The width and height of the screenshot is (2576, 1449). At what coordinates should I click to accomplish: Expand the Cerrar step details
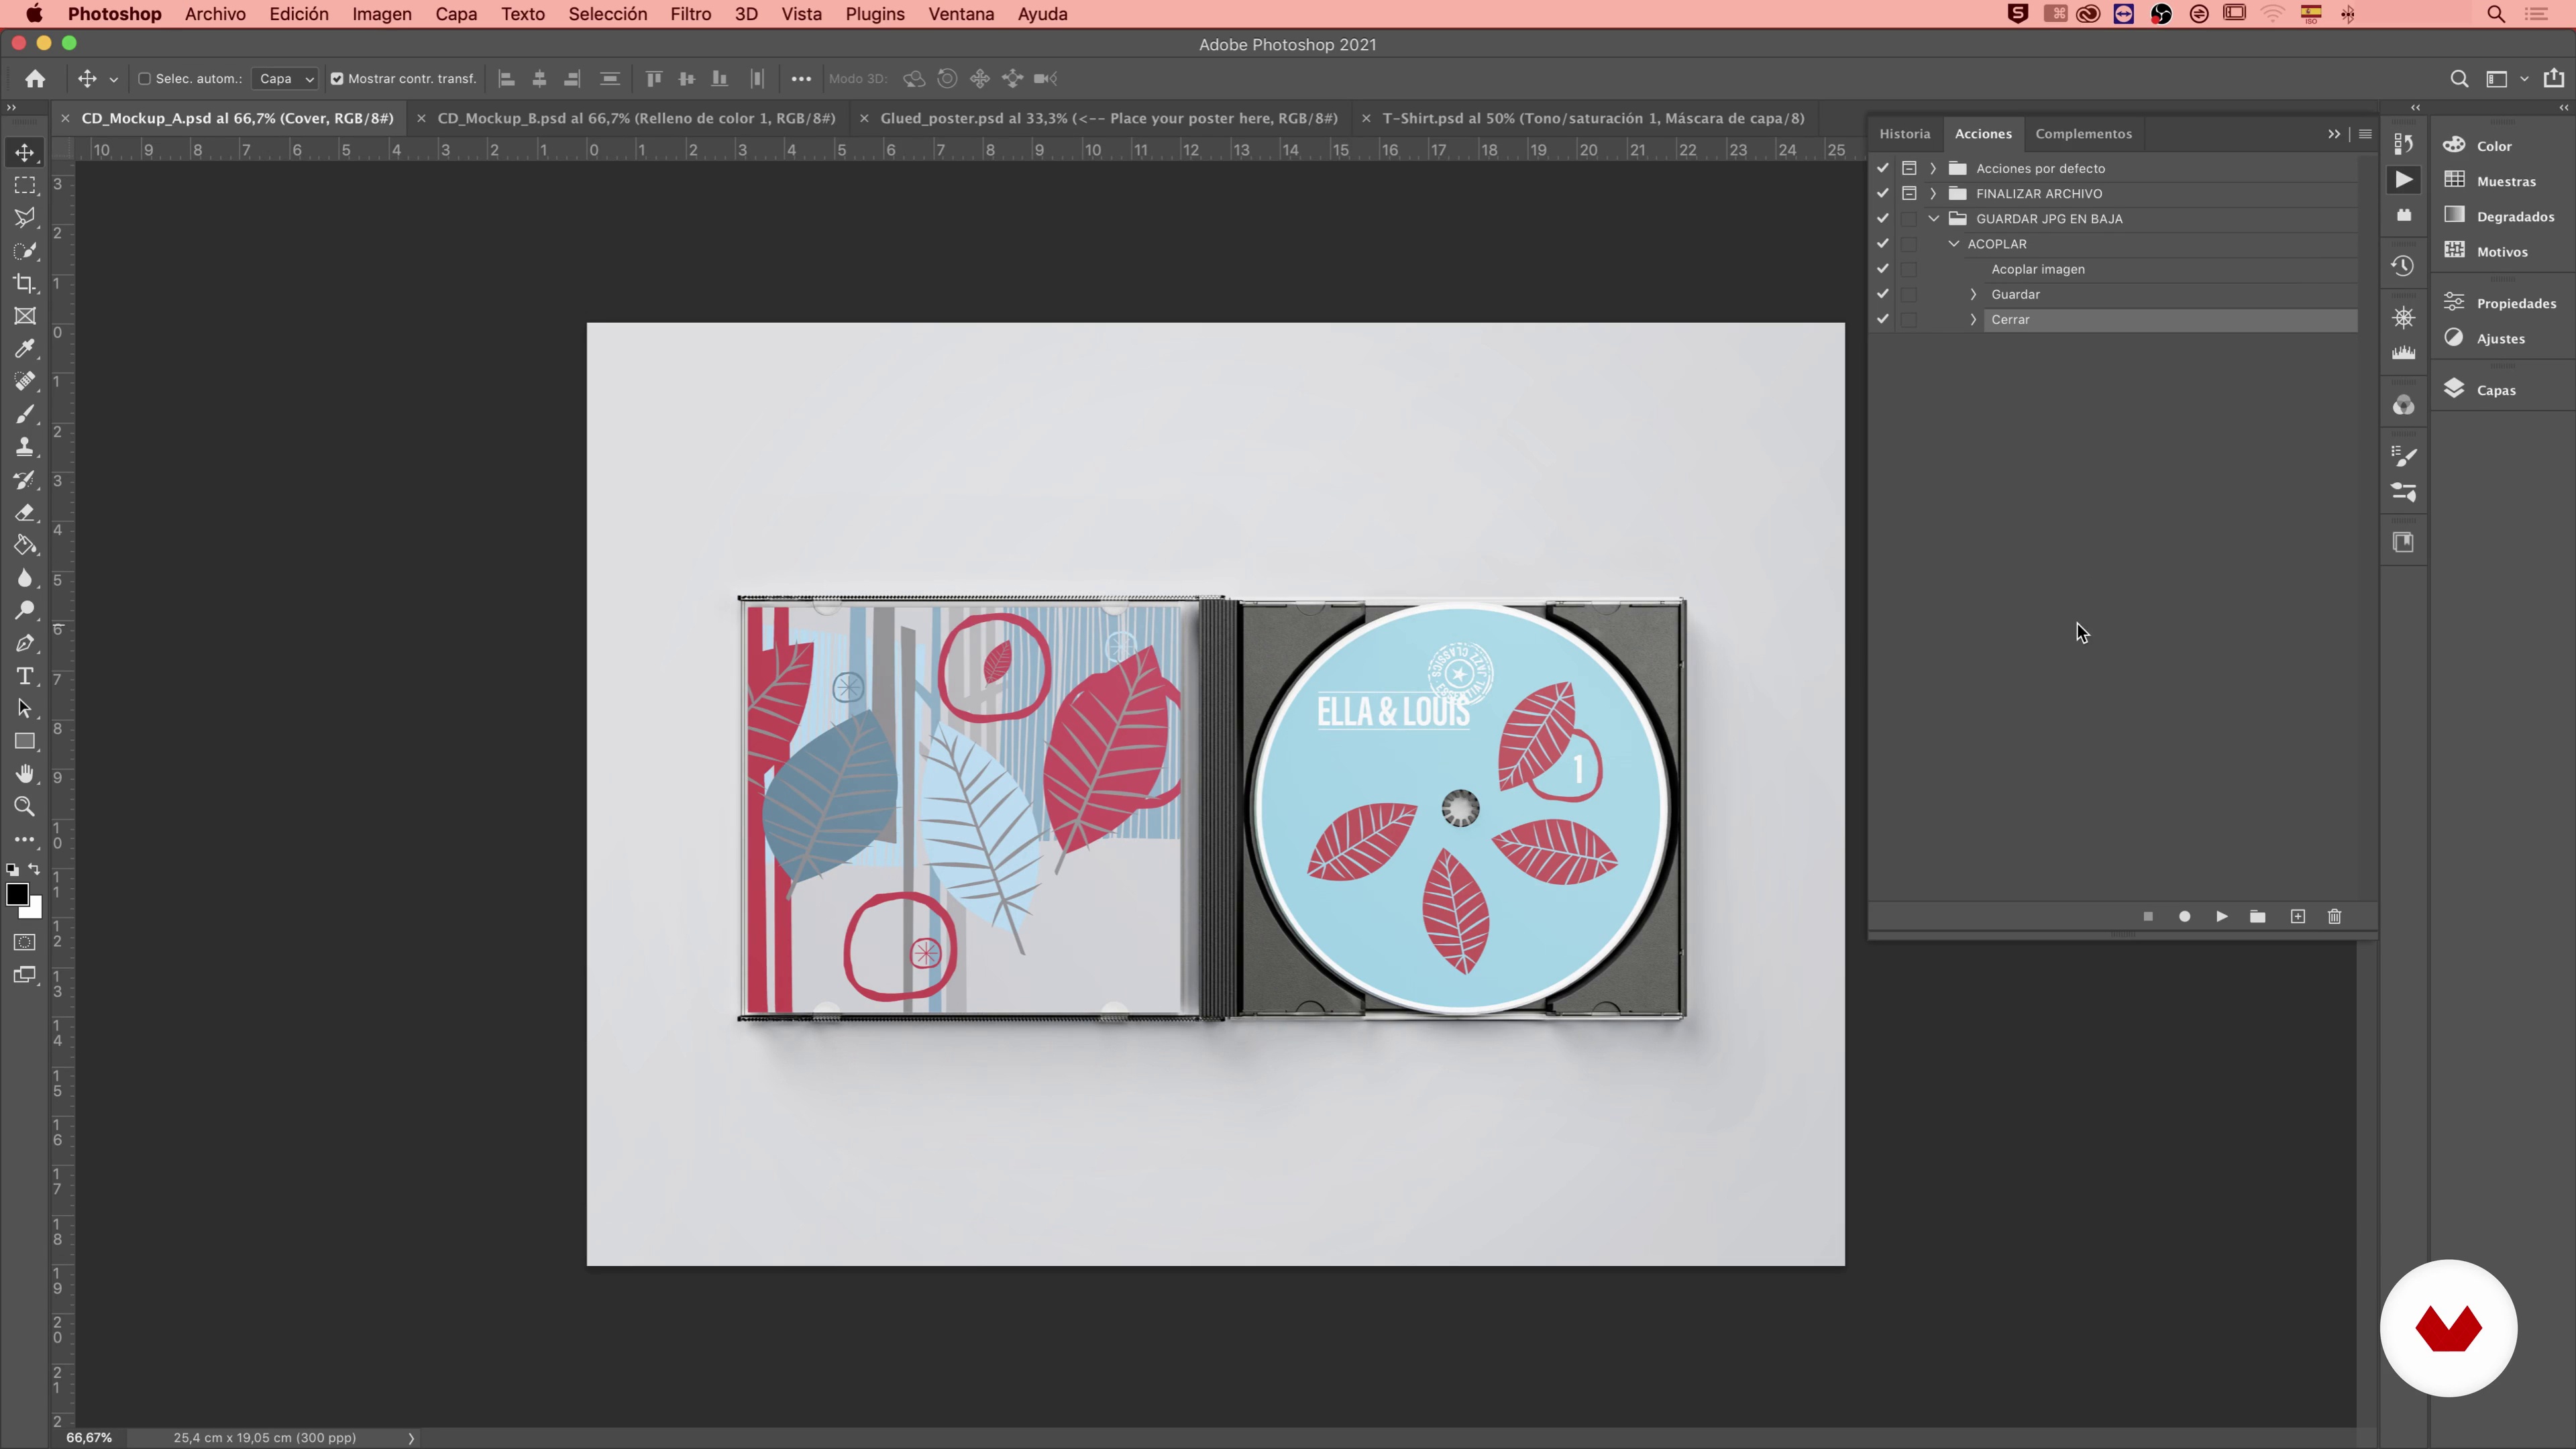(x=1973, y=319)
